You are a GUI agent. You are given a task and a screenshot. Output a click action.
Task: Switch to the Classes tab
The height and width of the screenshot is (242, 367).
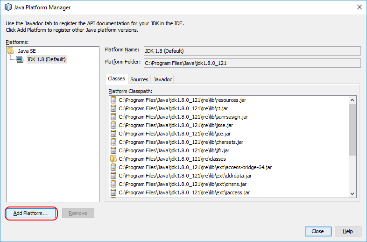pos(116,79)
